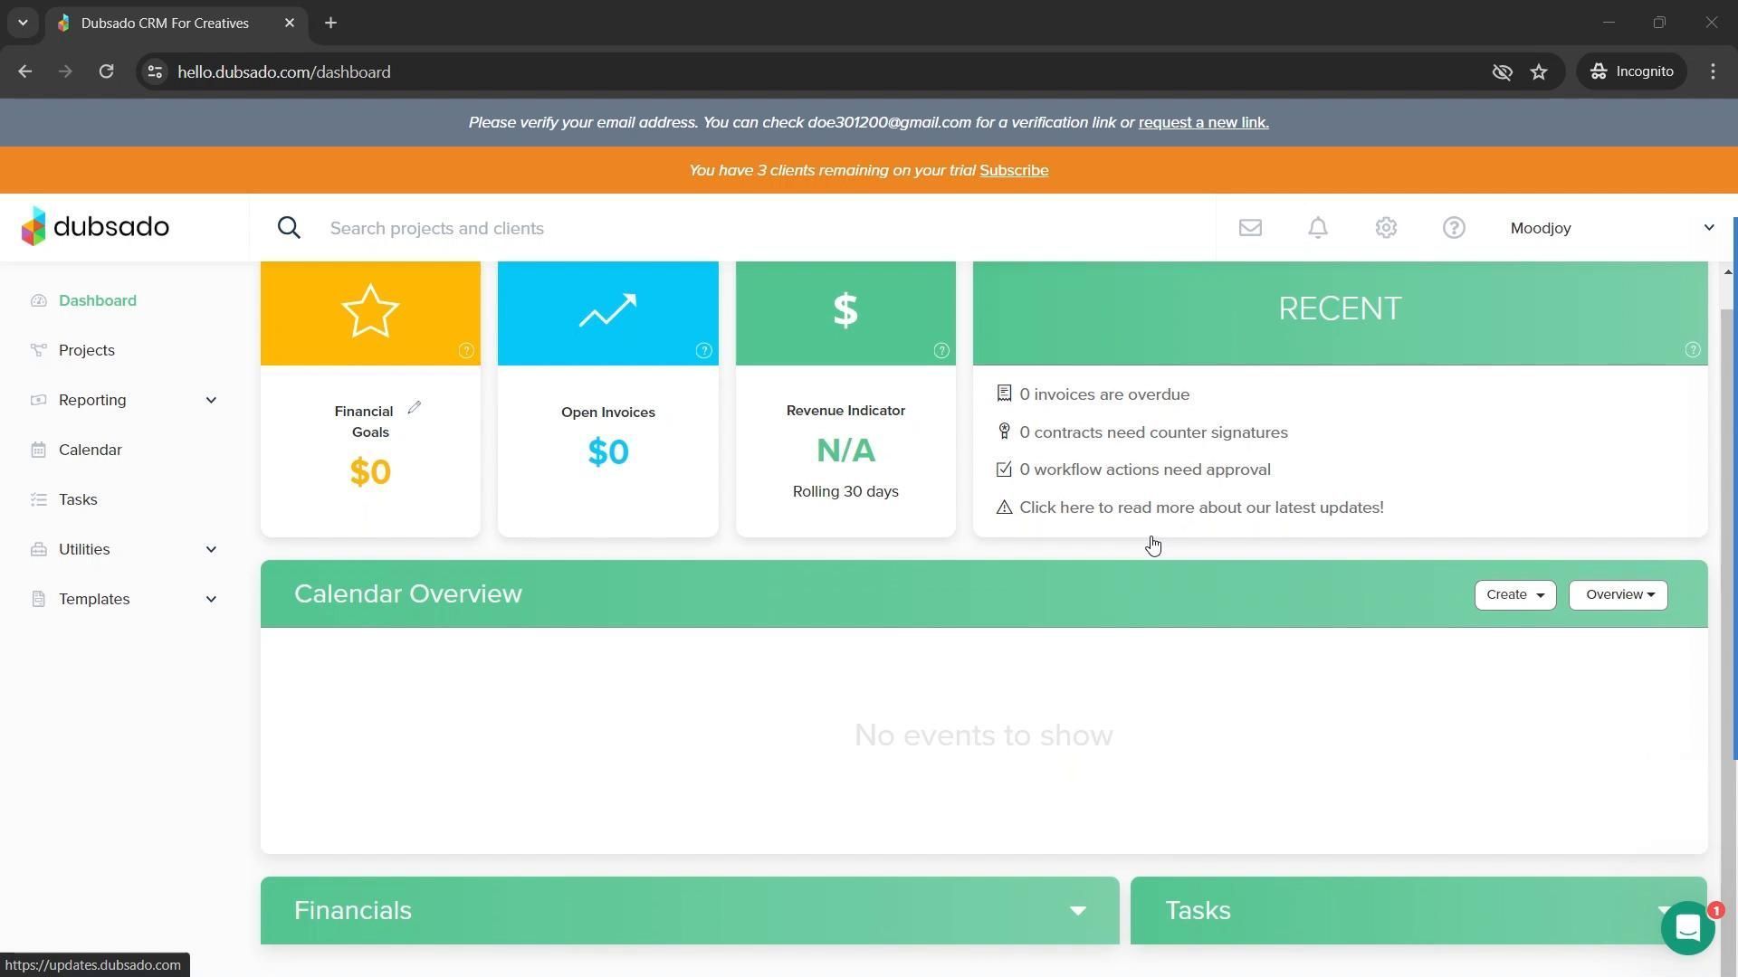Open Calendar from the sidebar

point(90,450)
